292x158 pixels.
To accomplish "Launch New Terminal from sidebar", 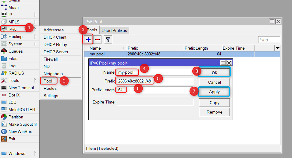I will point(21,88).
